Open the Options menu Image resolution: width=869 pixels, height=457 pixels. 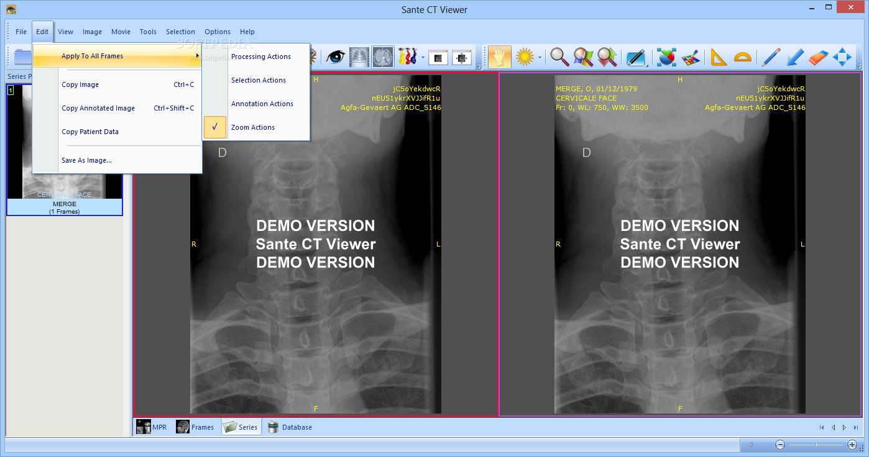[x=218, y=32]
